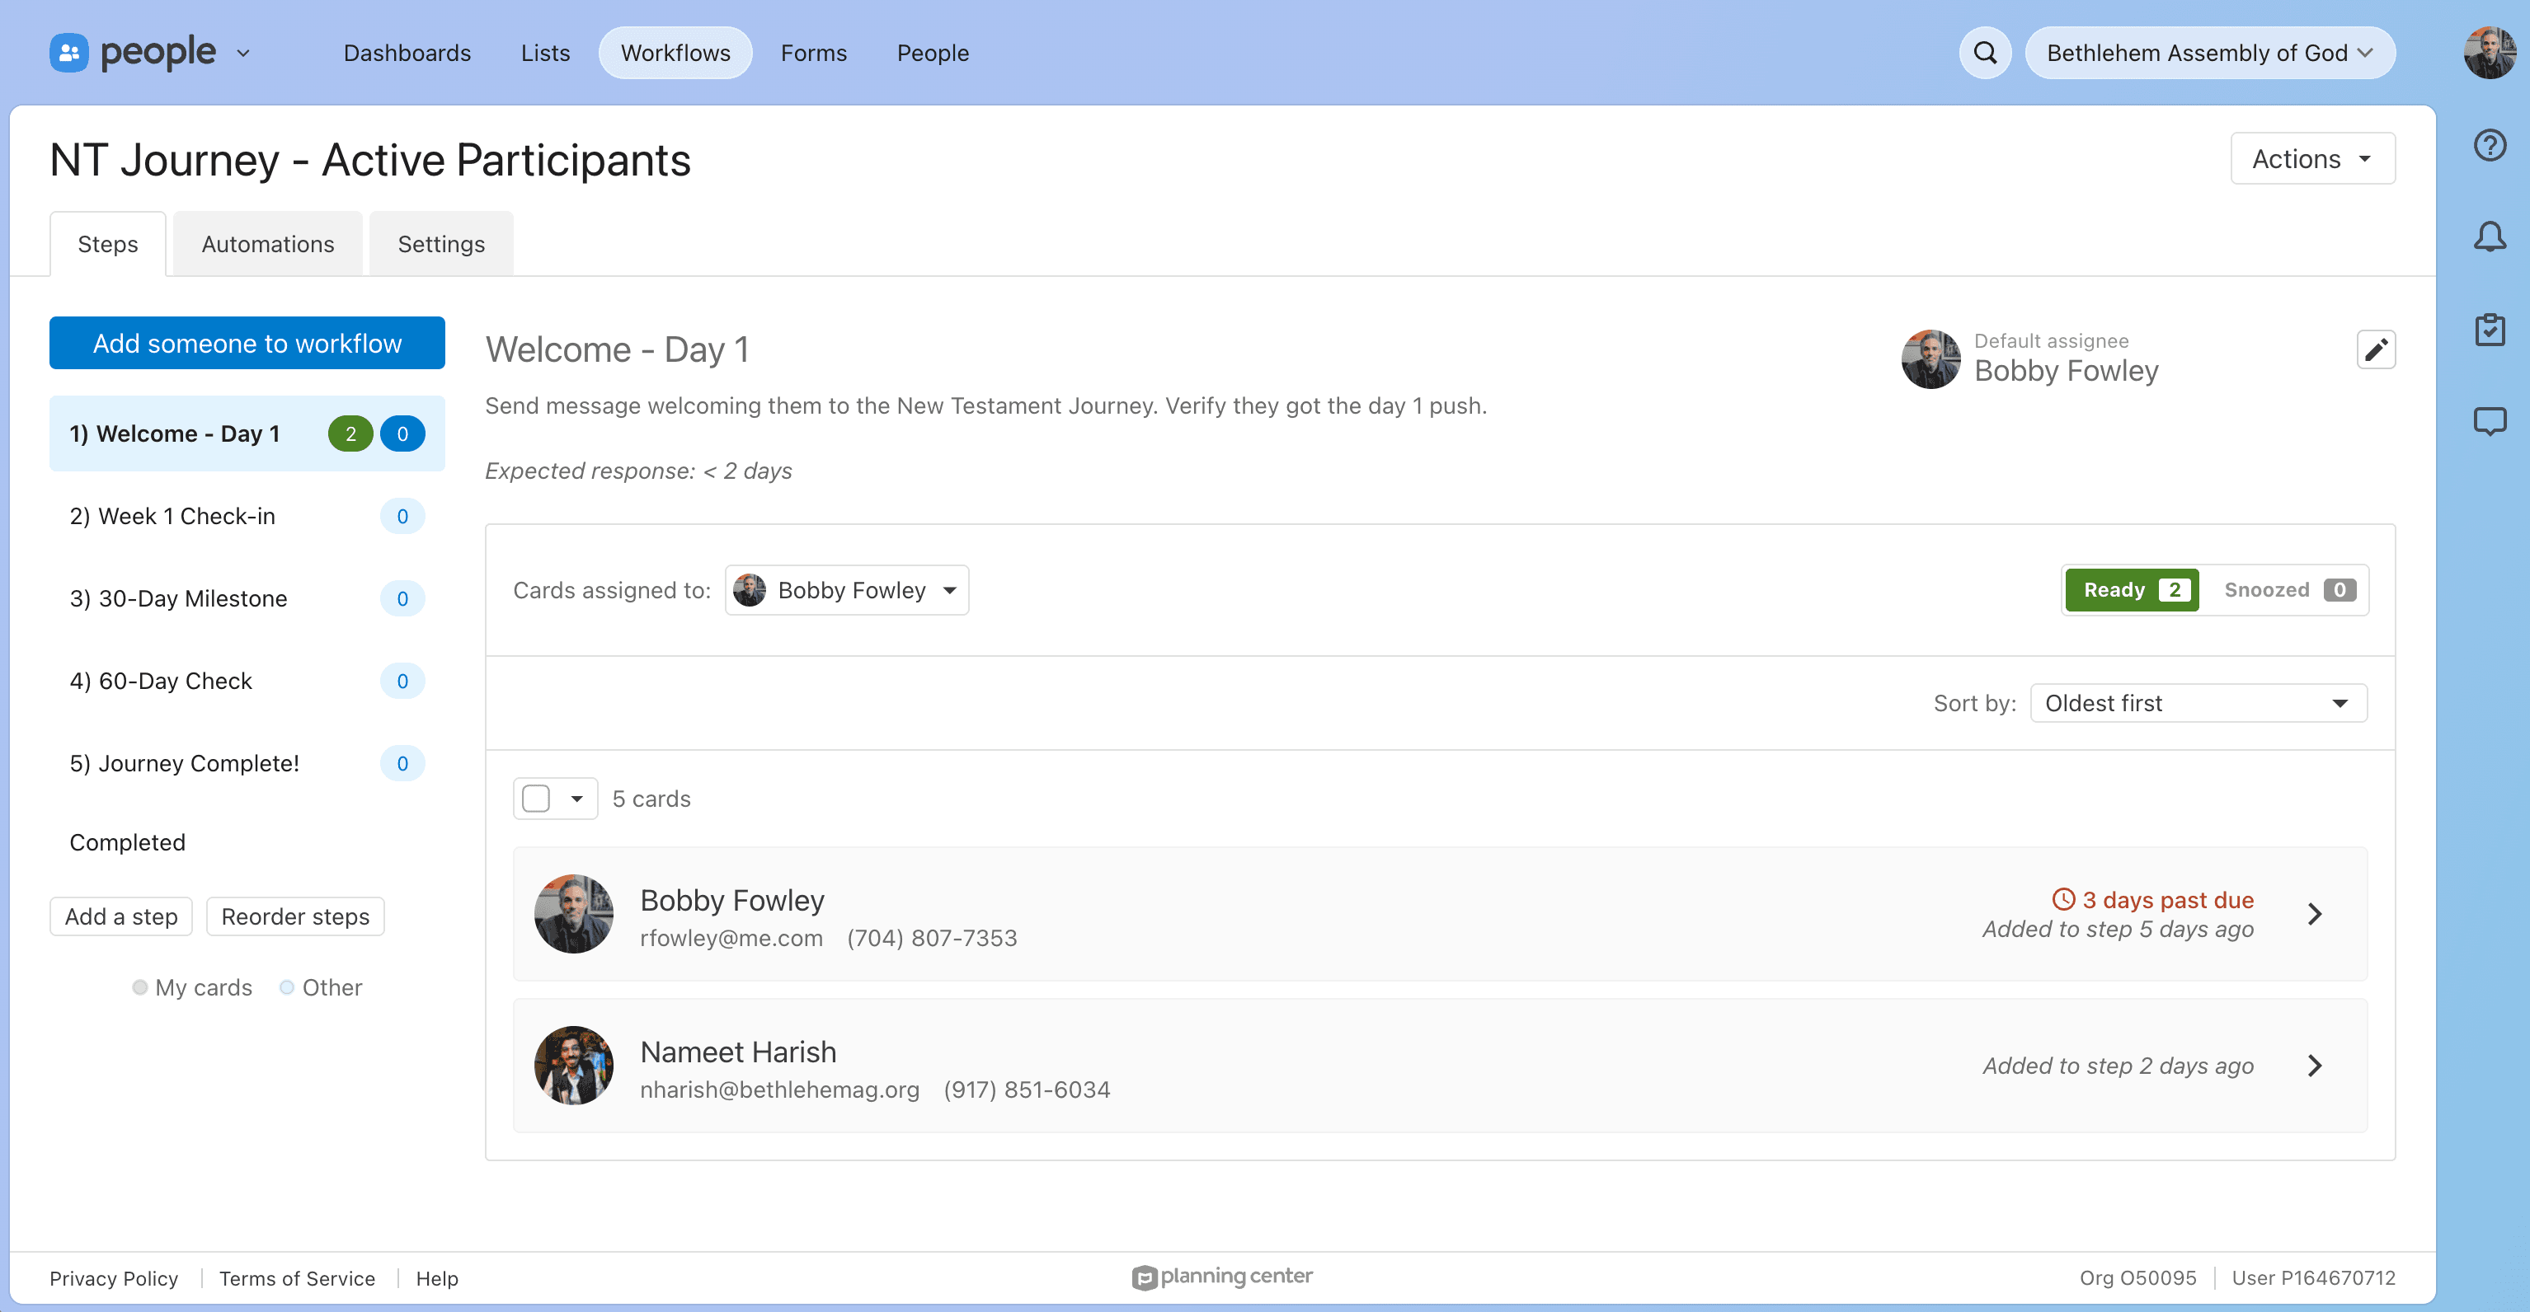Switch to Snoozed cards filter
The height and width of the screenshot is (1312, 2530).
coord(2288,590)
